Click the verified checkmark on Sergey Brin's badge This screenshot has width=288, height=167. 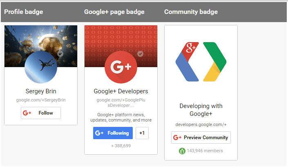[x=60, y=54]
